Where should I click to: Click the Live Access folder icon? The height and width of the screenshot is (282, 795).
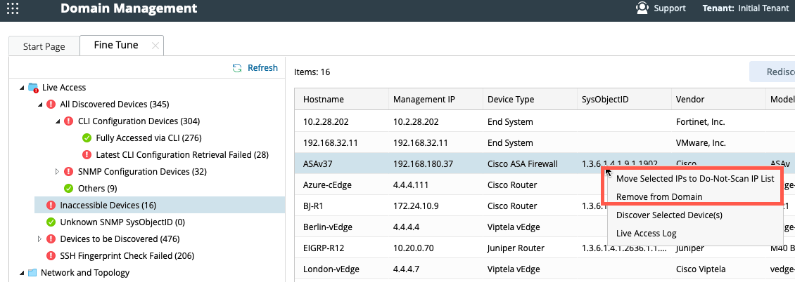point(34,88)
